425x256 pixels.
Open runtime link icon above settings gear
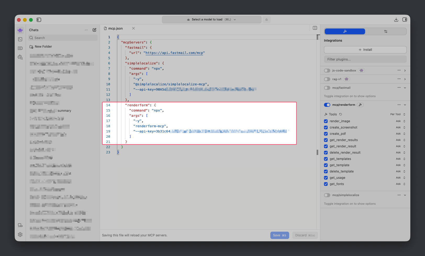point(20,225)
